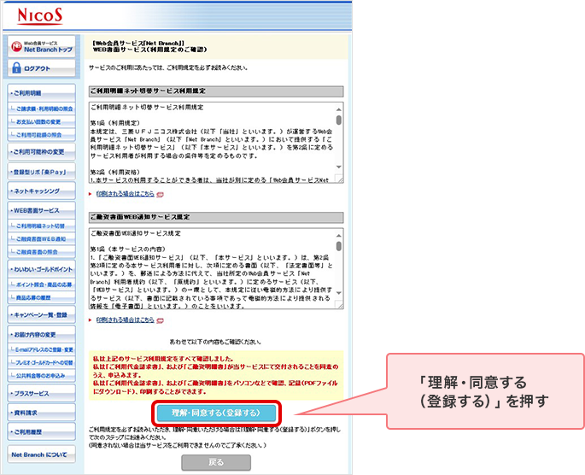Open the print link under ご融資書面WEB通知サービス規定

[x=125, y=320]
